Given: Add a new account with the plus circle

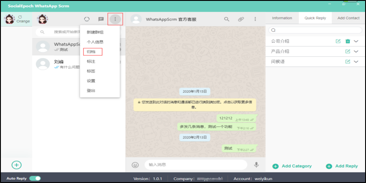Looking at the screenshot, I should coord(17,165).
